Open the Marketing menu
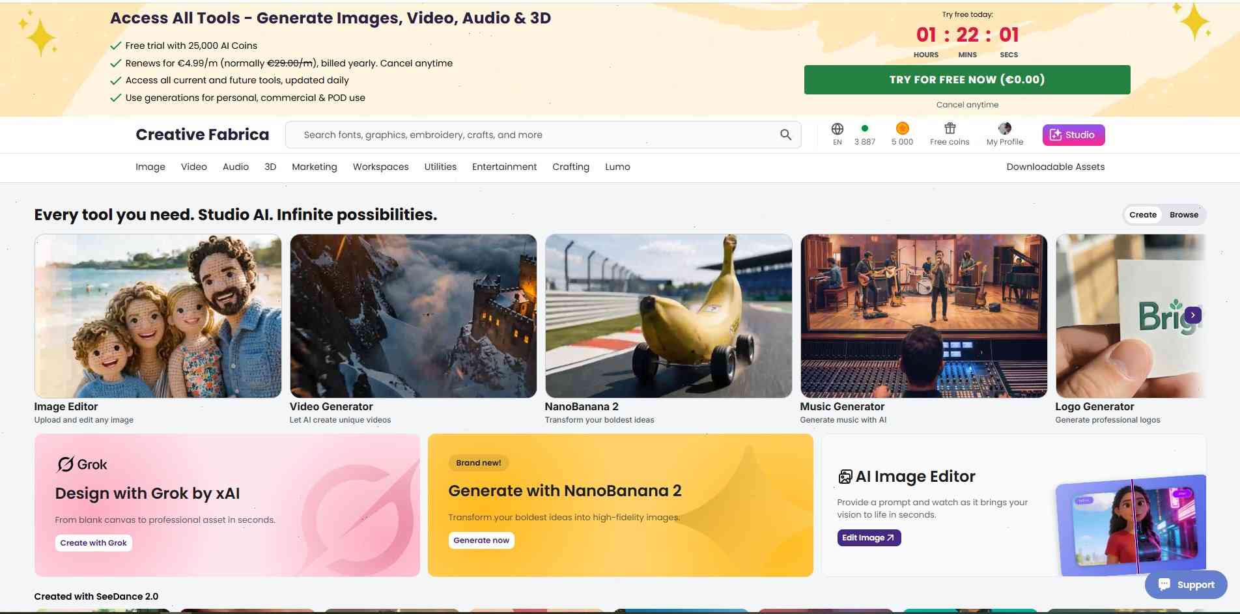The image size is (1240, 614). click(315, 167)
